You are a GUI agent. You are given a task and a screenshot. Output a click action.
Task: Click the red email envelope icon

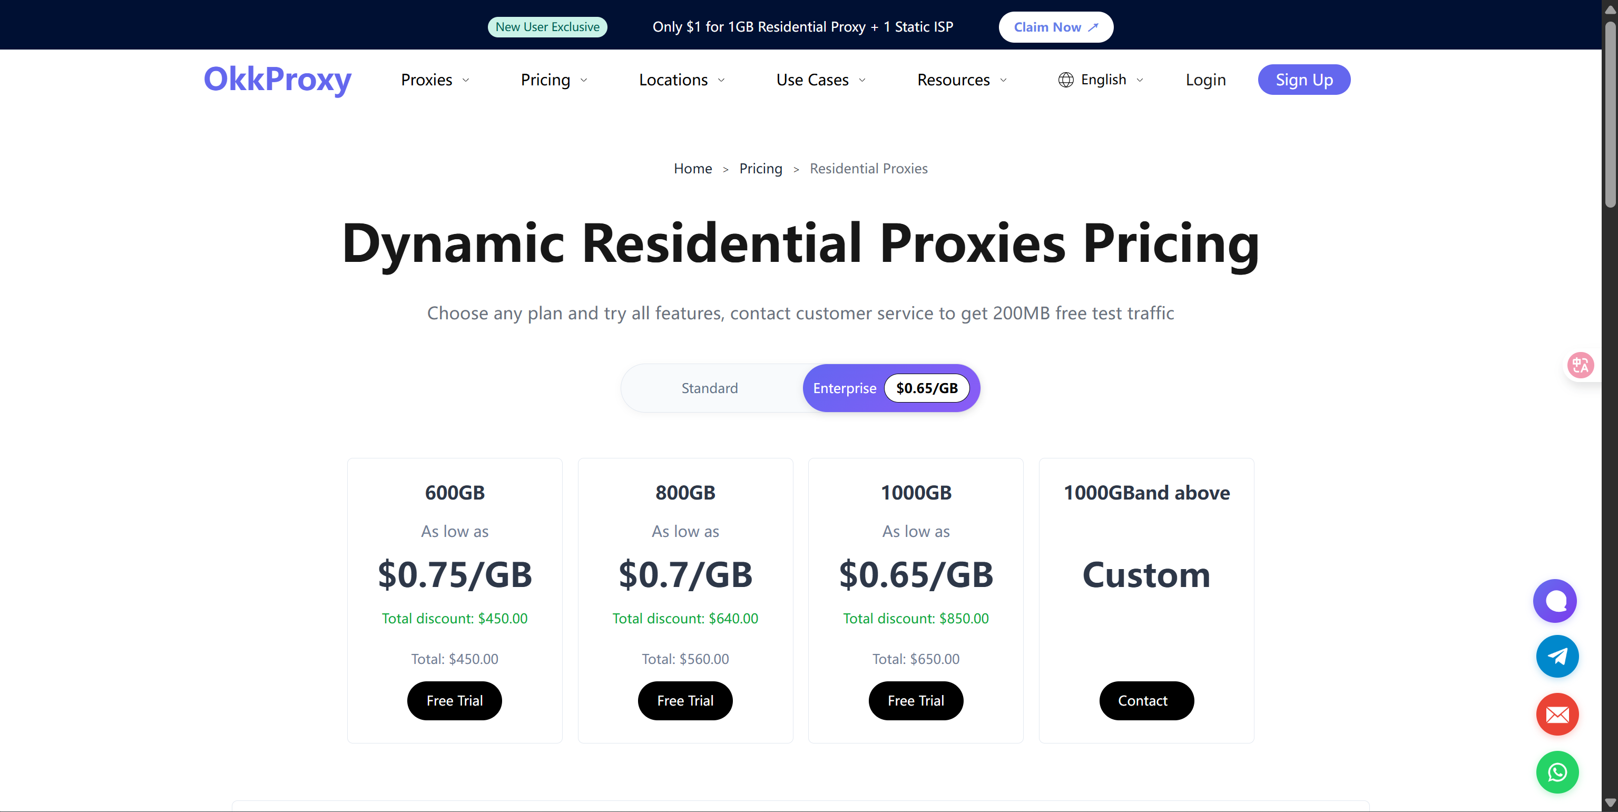(x=1557, y=714)
